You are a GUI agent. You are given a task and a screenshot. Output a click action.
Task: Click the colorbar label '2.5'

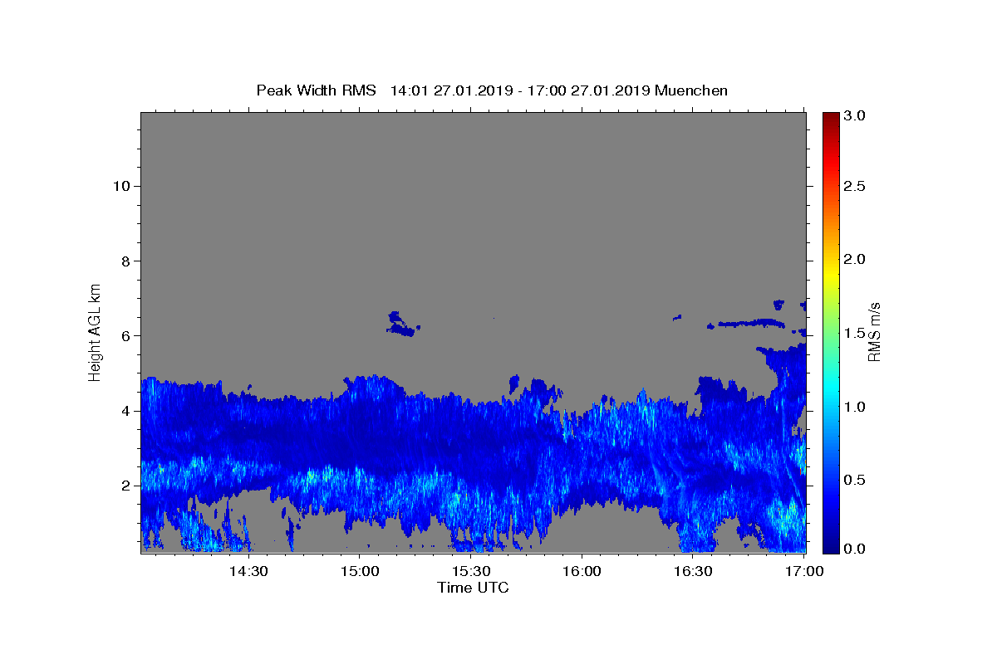coord(854,187)
